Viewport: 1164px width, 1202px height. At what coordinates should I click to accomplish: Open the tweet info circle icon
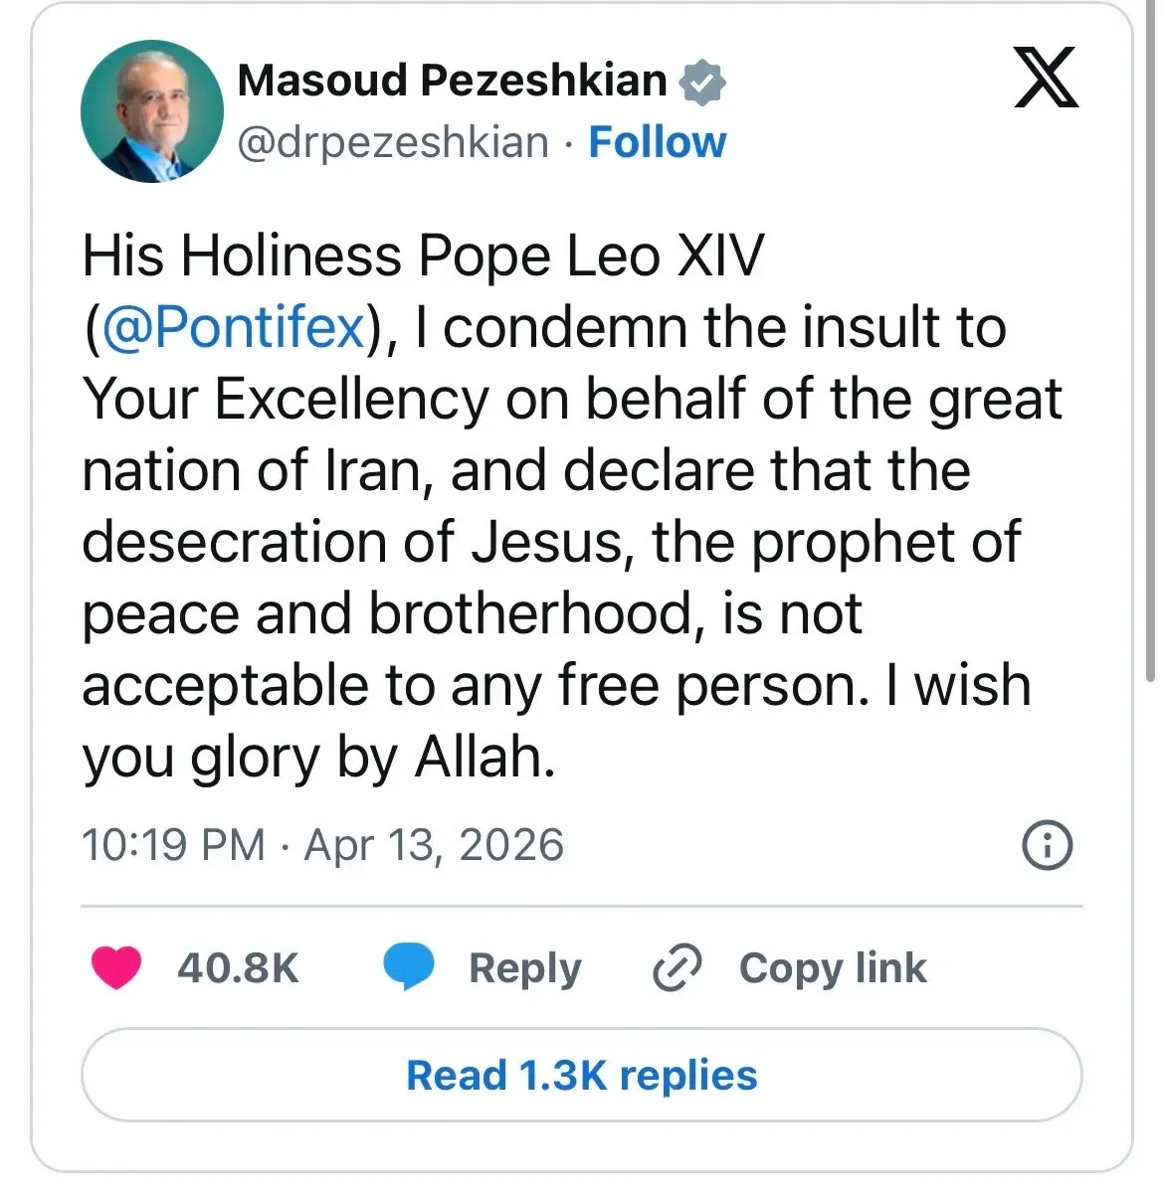click(x=1048, y=846)
